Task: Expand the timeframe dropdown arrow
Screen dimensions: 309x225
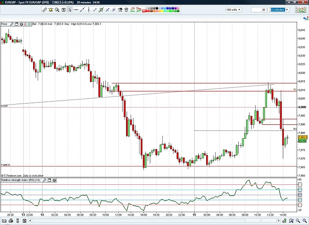Action: point(287,10)
